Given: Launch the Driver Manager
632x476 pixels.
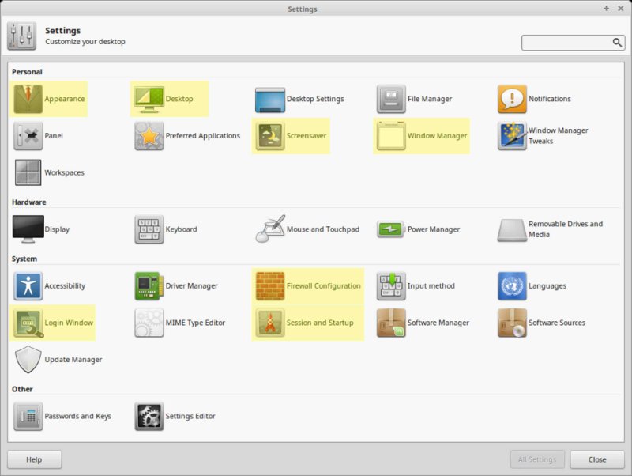Looking at the screenshot, I should 149,286.
